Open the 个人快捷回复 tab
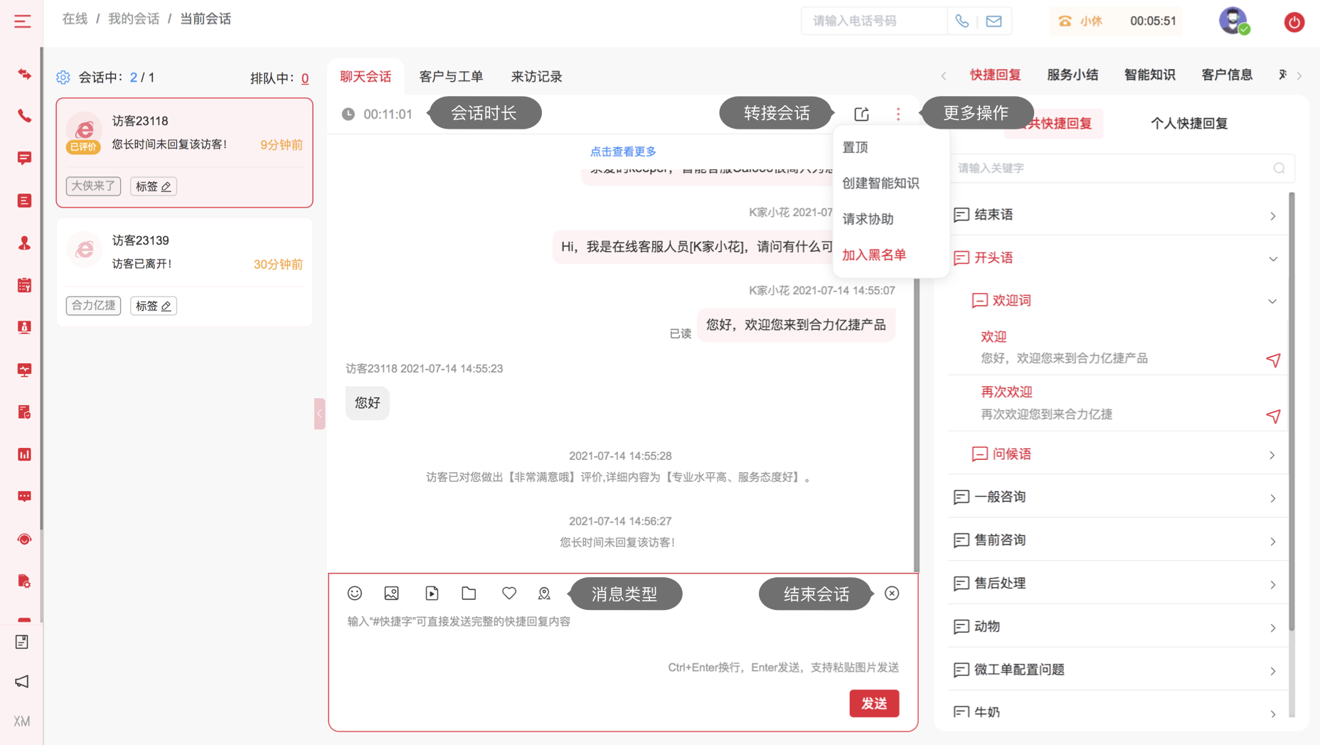The width and height of the screenshot is (1320, 745). click(1189, 124)
